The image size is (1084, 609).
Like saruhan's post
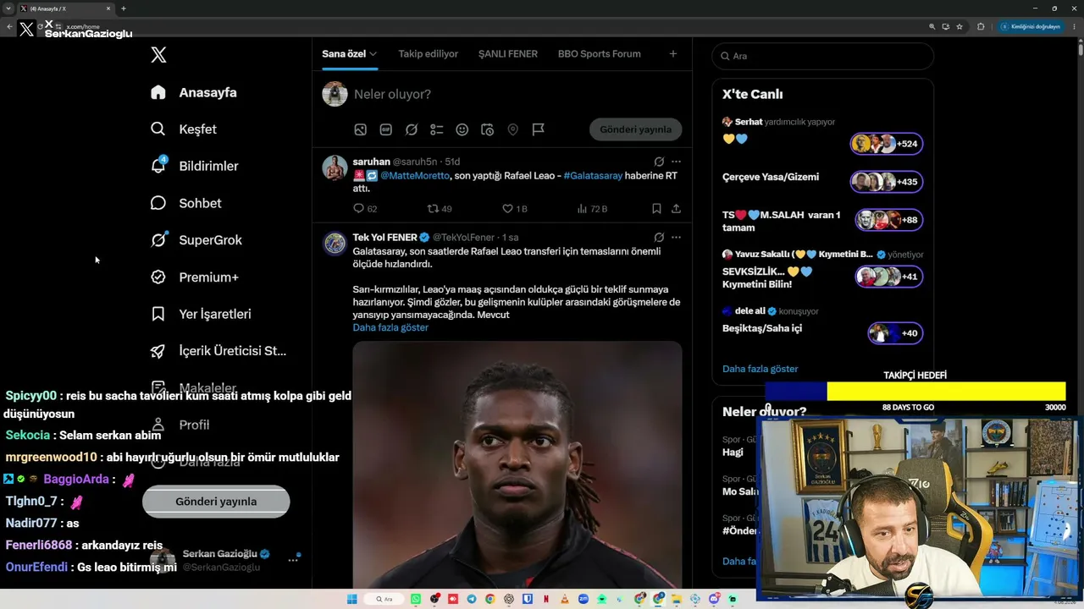(x=515, y=208)
